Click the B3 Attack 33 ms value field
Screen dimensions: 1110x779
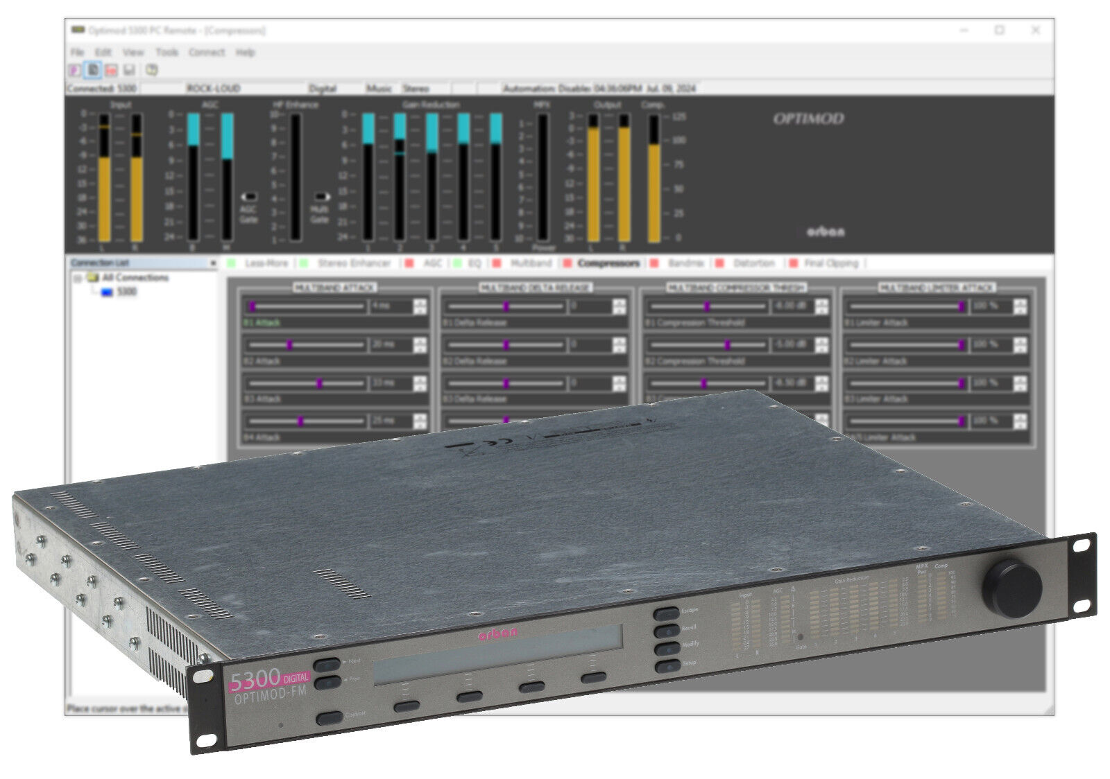[x=391, y=383]
